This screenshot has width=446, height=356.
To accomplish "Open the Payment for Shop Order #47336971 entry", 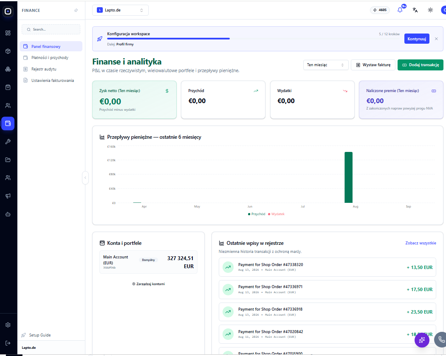I will (327, 289).
